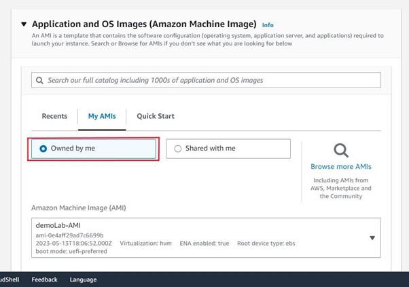This screenshot has width=409, height=287.
Task: Click the dropdown arrow of the AMI selector
Action: (372, 237)
